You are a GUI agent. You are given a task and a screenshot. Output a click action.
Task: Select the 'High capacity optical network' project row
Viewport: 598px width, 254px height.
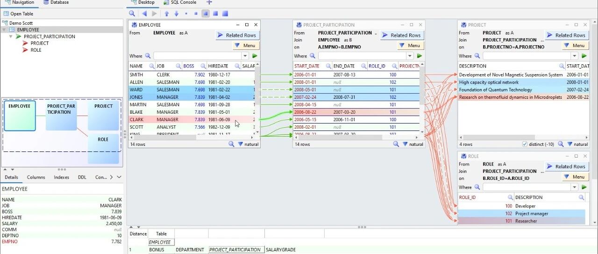523,82
